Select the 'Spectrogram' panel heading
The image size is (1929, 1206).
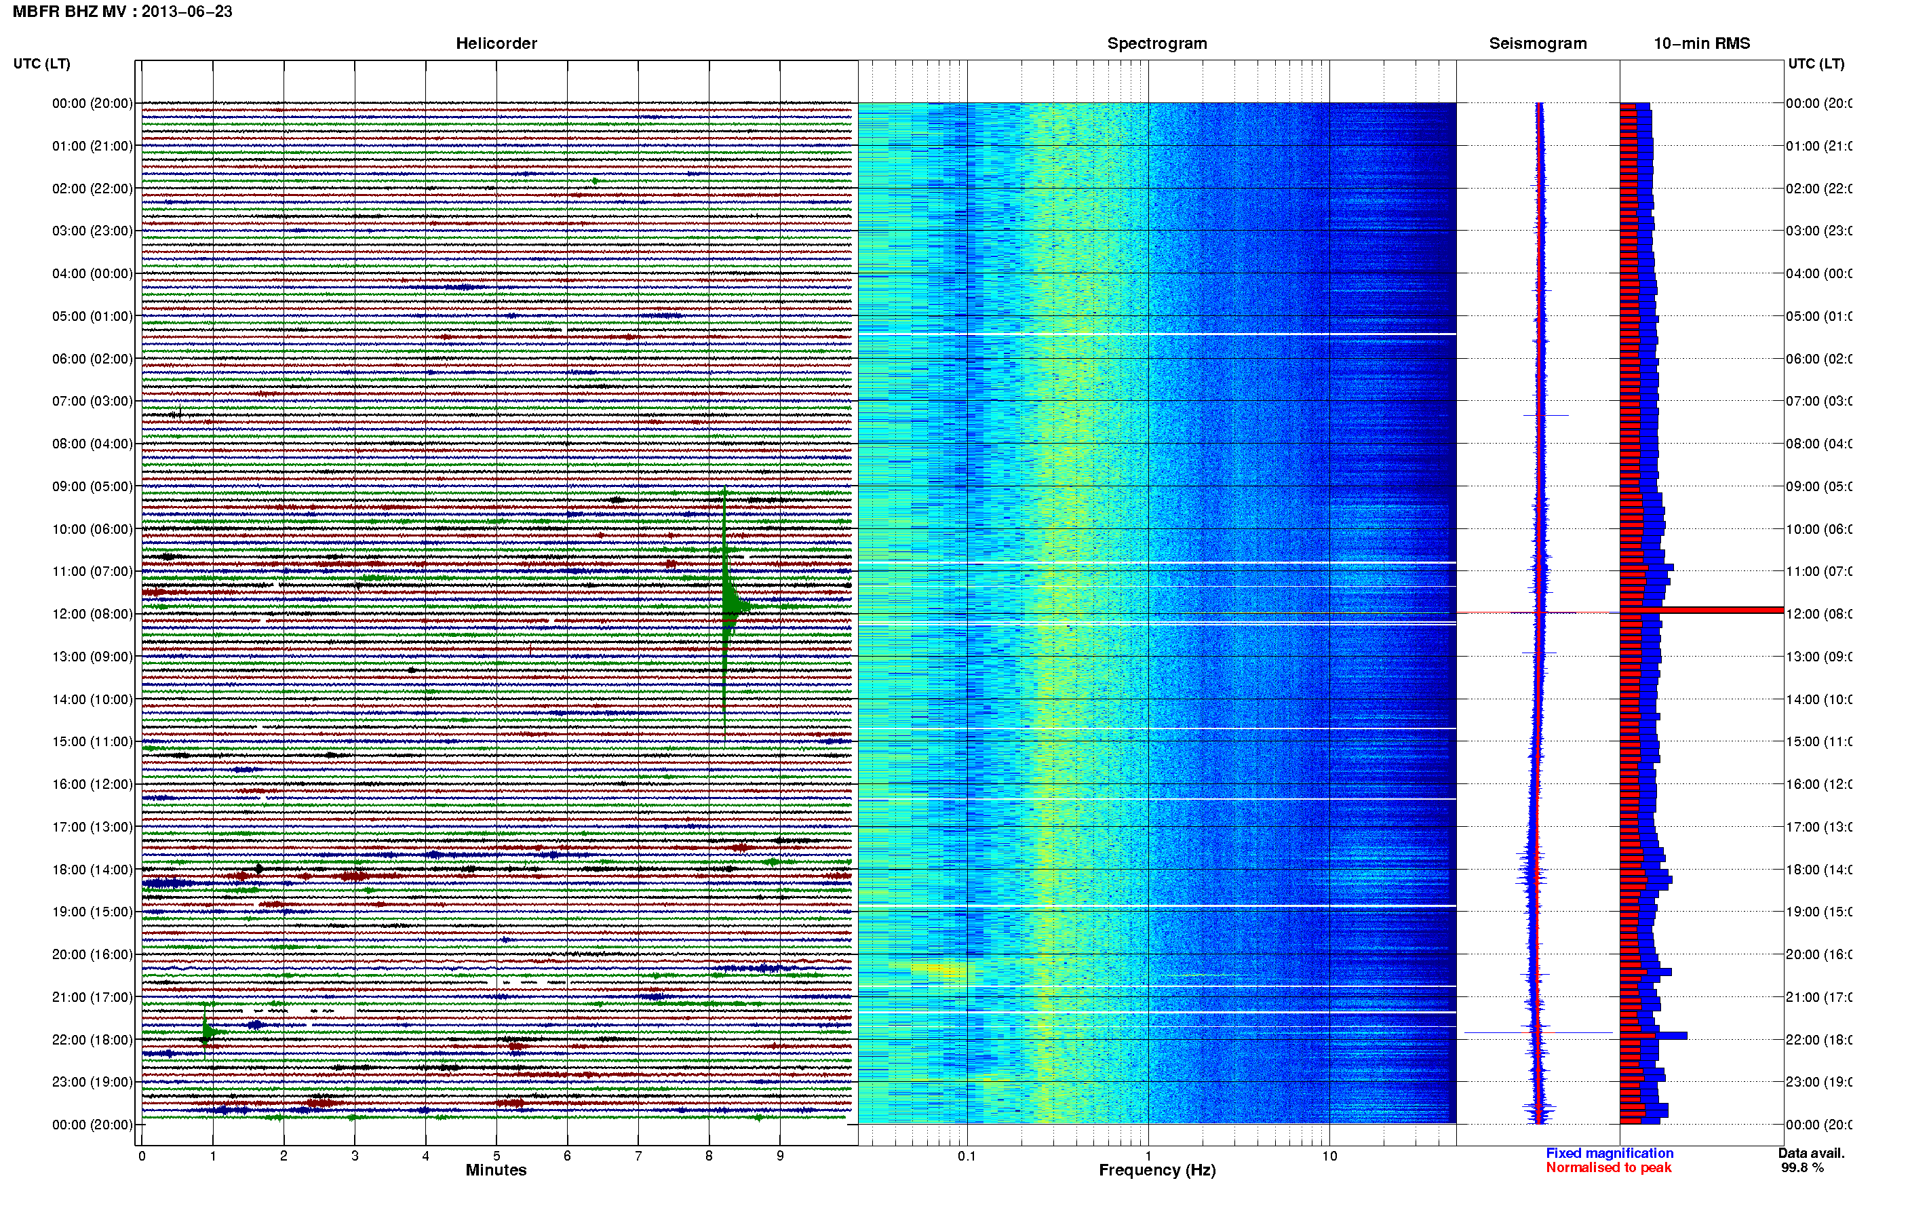(x=1156, y=43)
